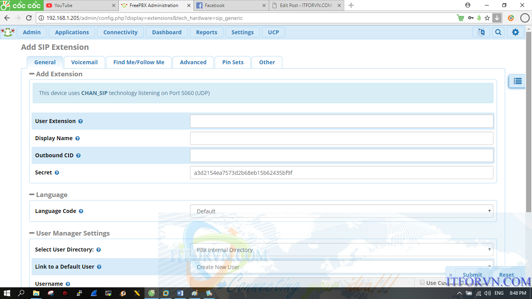Click the language translate icon
The height and width of the screenshot is (299, 532).
(x=481, y=32)
